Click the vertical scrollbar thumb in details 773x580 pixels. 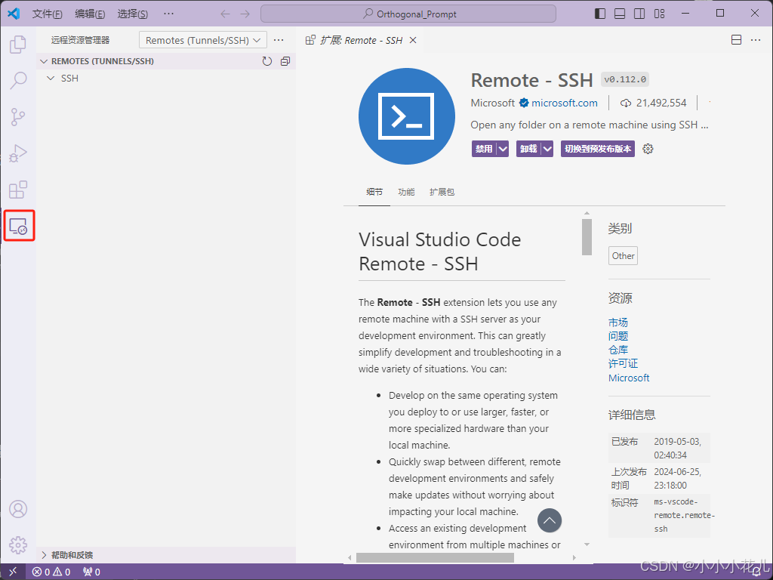point(587,237)
